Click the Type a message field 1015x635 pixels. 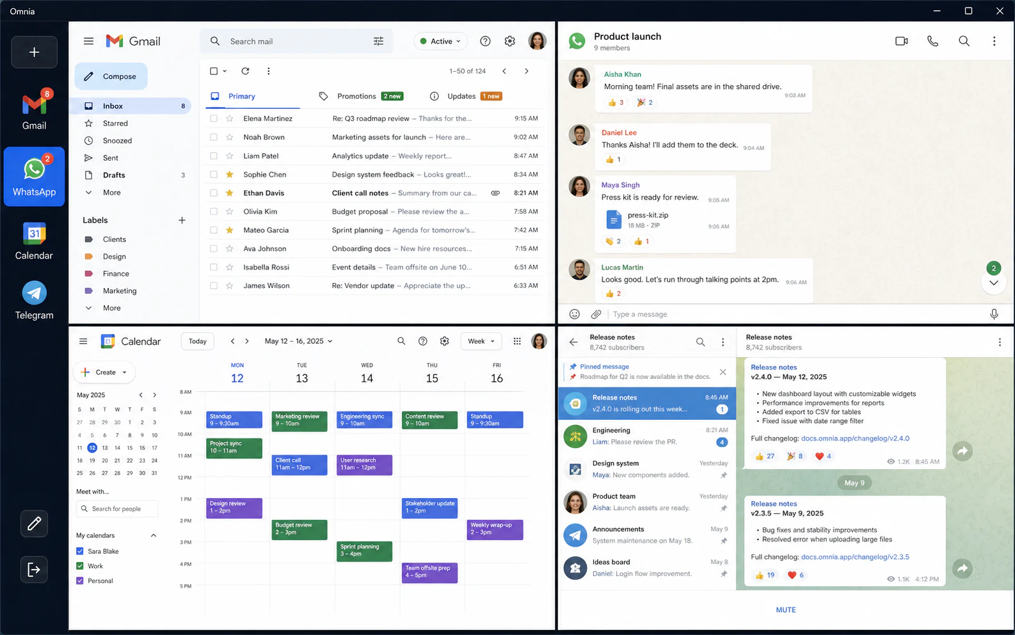(795, 314)
